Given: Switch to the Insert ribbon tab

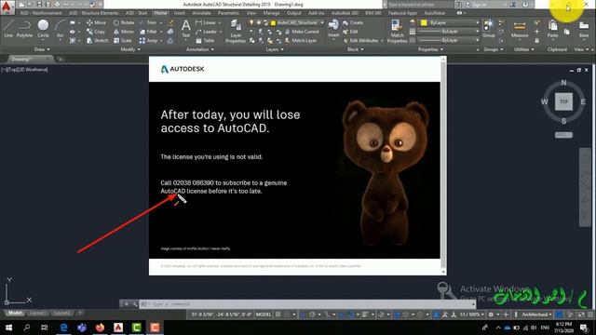Looking at the screenshot, I should point(180,13).
